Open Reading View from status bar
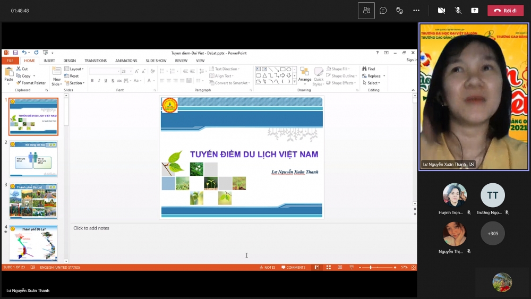 tap(340, 267)
